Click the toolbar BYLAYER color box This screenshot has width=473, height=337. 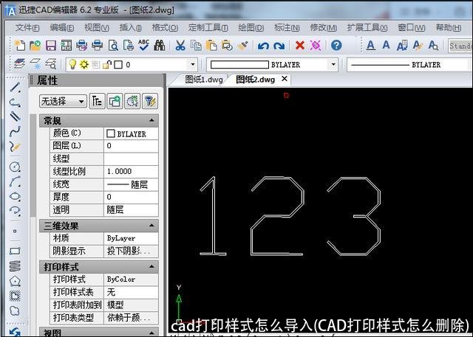239,65
